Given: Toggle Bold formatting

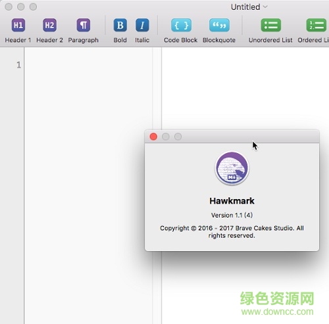Looking at the screenshot, I should coord(120,25).
